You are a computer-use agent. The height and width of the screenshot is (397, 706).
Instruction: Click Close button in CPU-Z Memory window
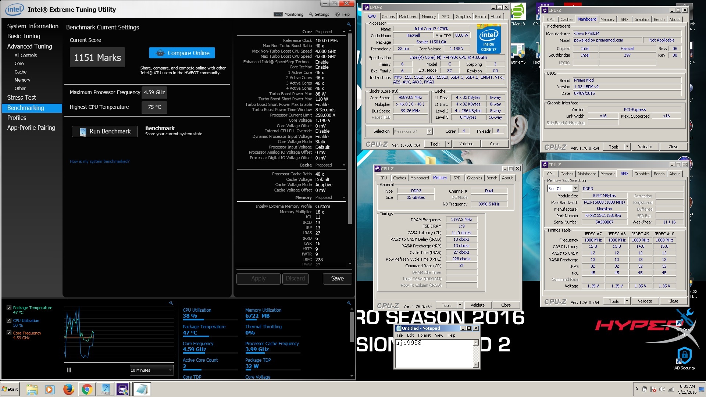point(506,305)
